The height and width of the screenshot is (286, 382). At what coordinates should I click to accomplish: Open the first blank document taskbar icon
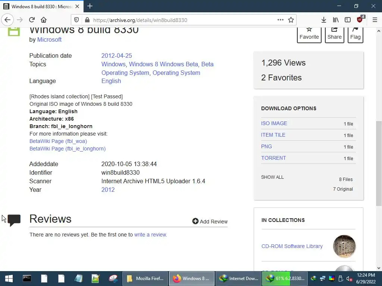(44, 279)
